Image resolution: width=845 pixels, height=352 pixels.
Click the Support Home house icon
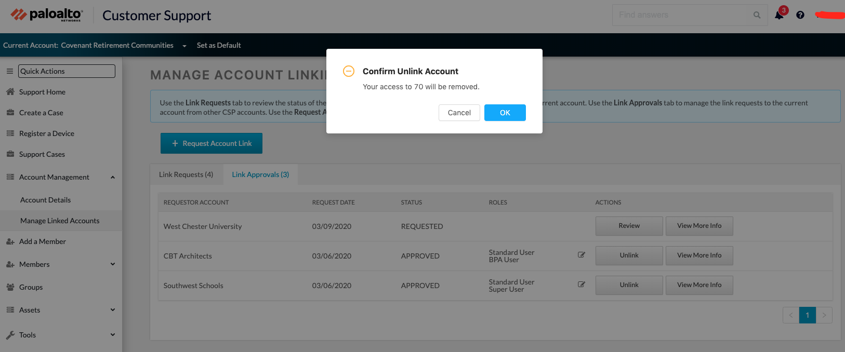10,92
